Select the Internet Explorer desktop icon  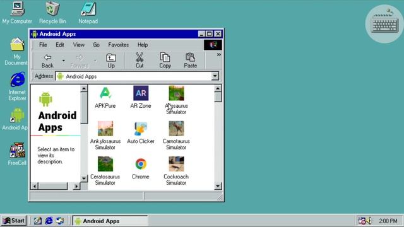click(17, 87)
